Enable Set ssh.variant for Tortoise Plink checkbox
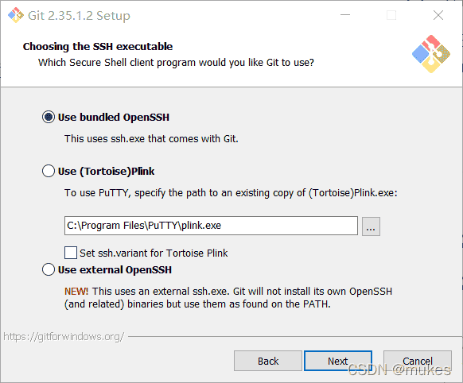Image resolution: width=463 pixels, height=383 pixels. tap(71, 253)
